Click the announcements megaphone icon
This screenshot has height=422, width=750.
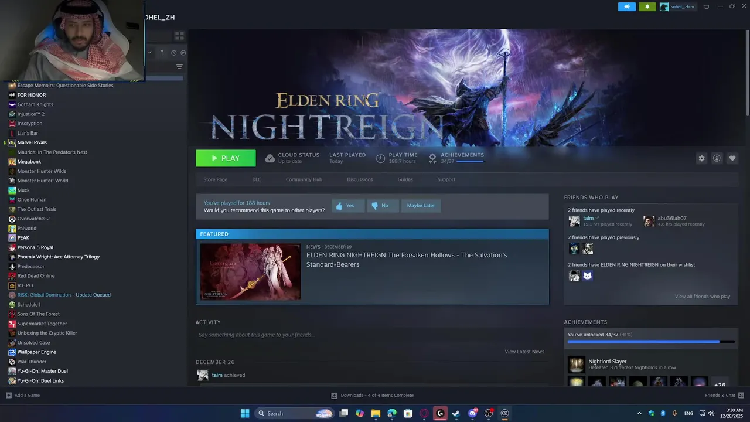[626, 6]
